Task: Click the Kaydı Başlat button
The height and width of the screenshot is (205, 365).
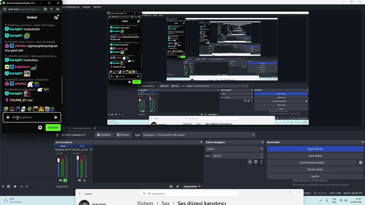Action: pyautogui.click(x=315, y=156)
